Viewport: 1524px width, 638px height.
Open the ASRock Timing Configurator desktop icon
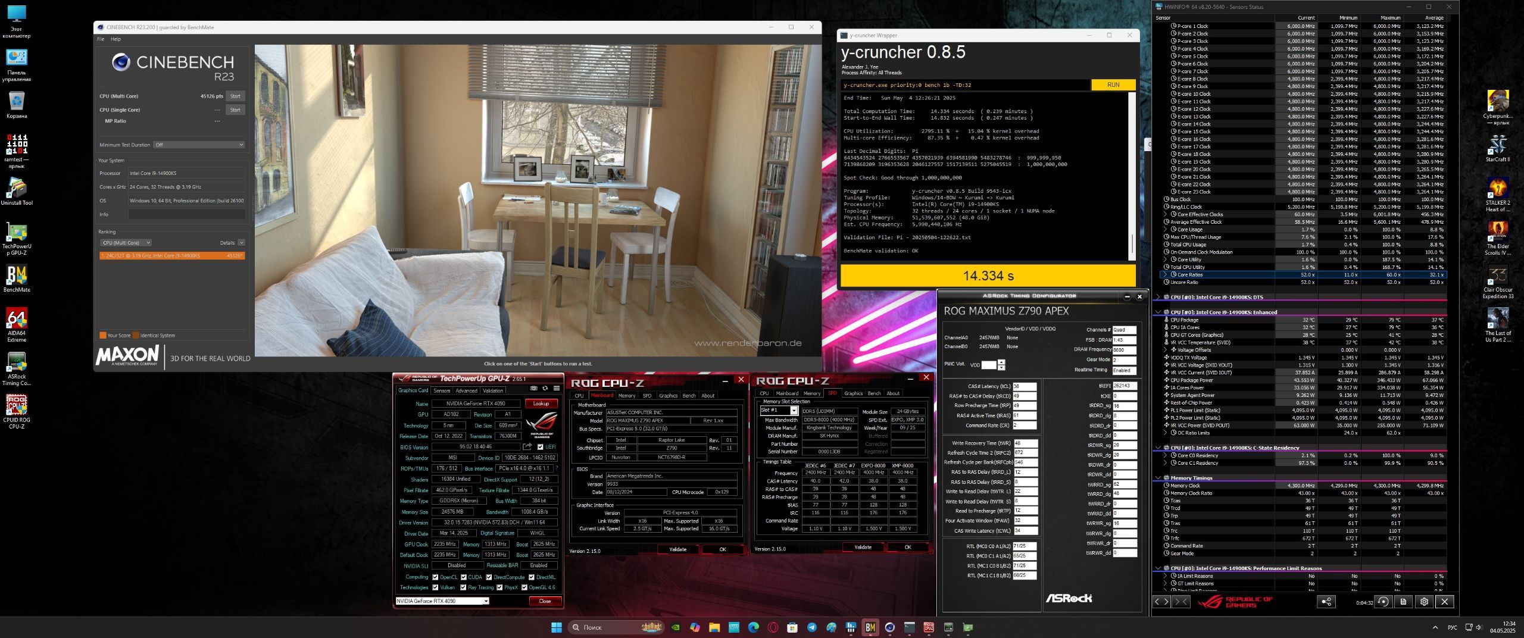click(17, 369)
